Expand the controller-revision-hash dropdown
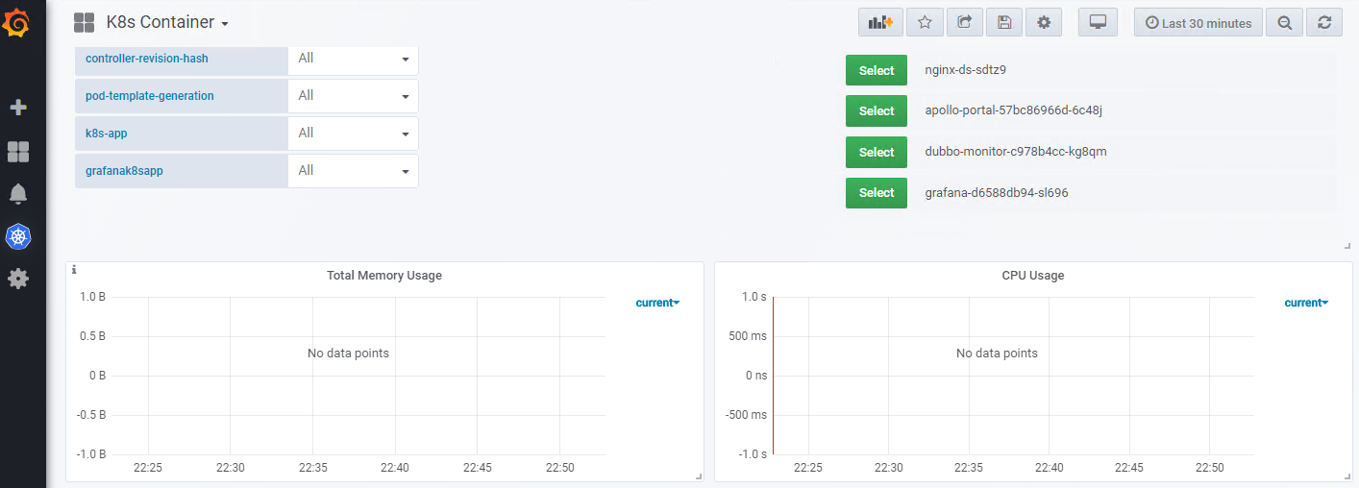Image resolution: width=1359 pixels, height=488 pixels. coord(353,59)
